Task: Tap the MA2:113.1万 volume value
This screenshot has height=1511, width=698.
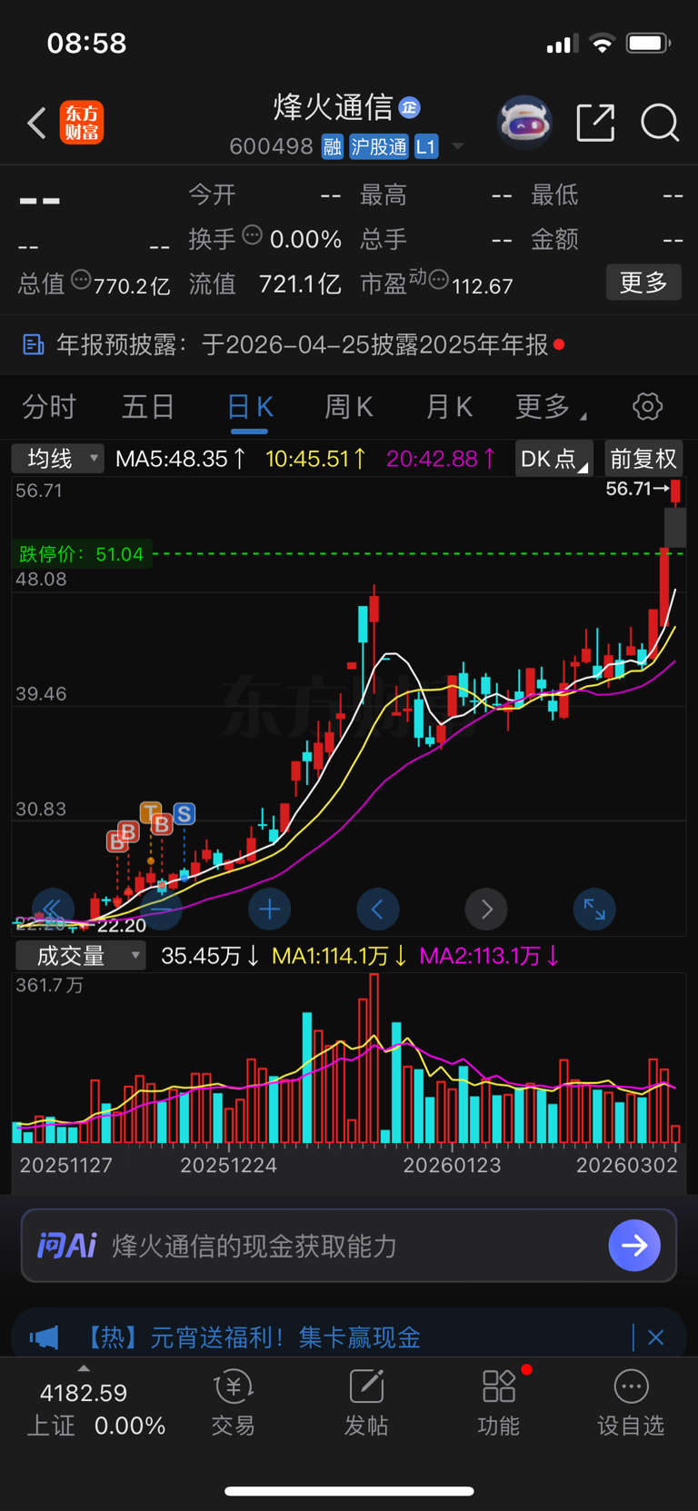Action: point(490,956)
